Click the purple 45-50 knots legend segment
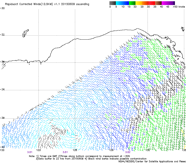 pos(171,3)
